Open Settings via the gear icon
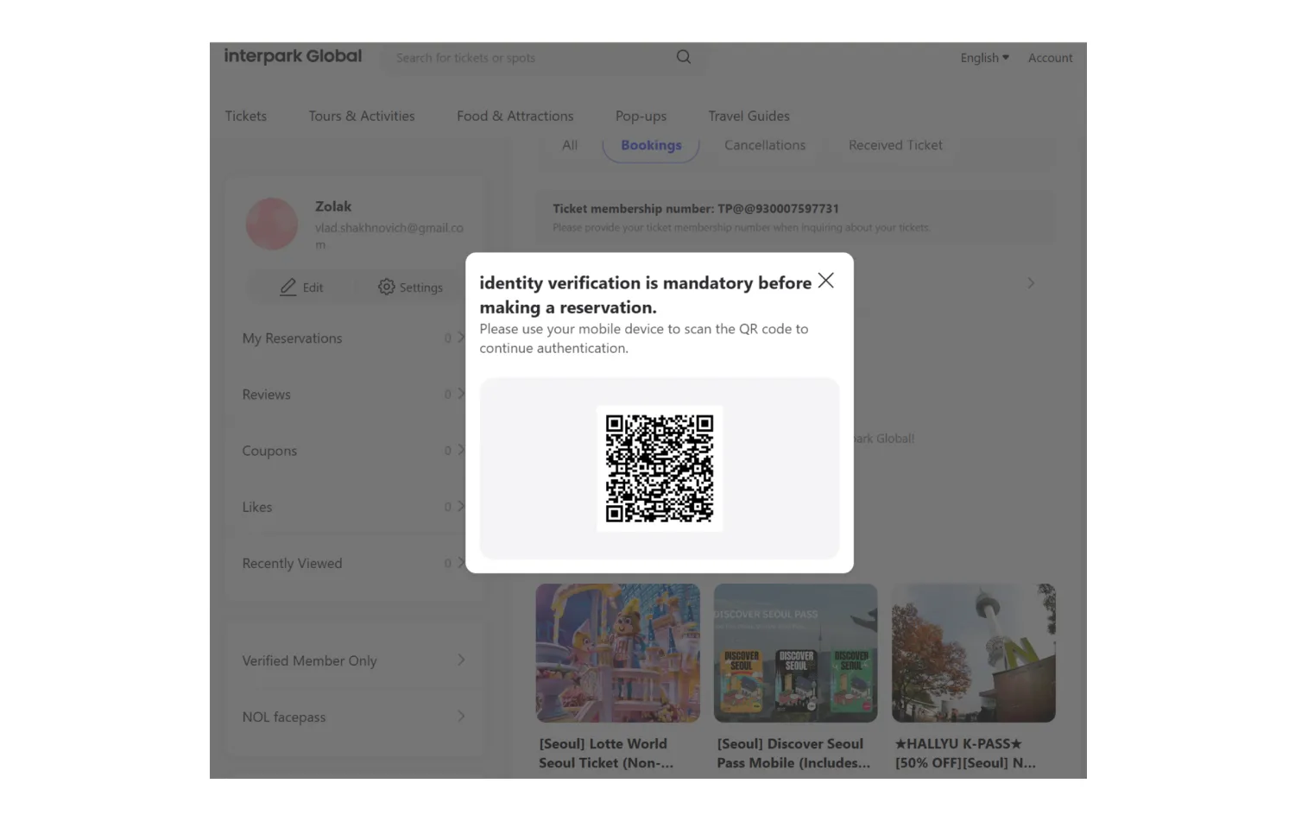Screen dimensions: 1295x821 pyautogui.click(x=386, y=287)
